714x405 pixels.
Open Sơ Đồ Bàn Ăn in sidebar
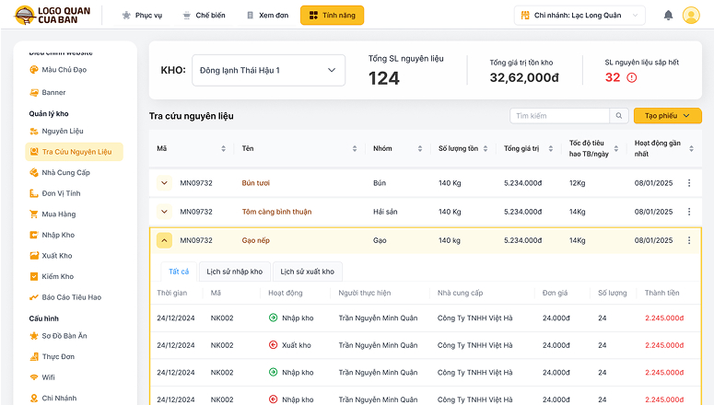(64, 336)
